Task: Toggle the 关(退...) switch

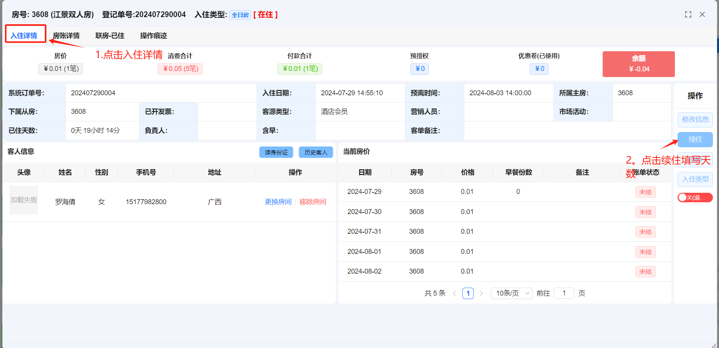Action: [695, 198]
